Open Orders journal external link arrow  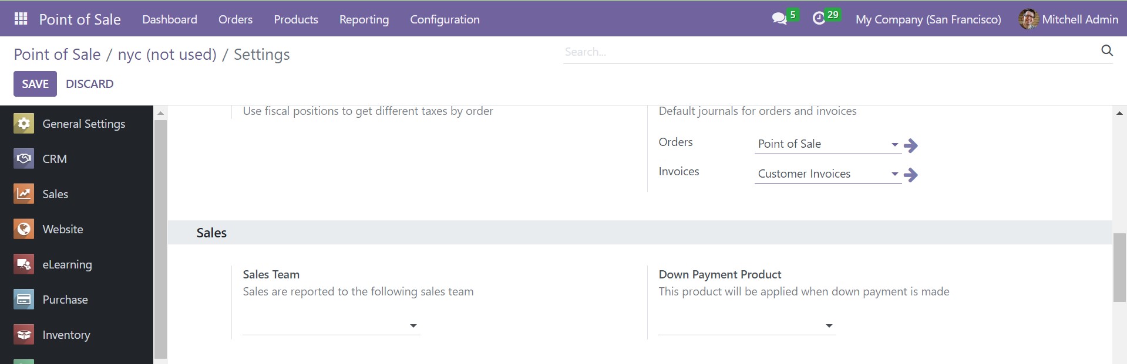[911, 145]
